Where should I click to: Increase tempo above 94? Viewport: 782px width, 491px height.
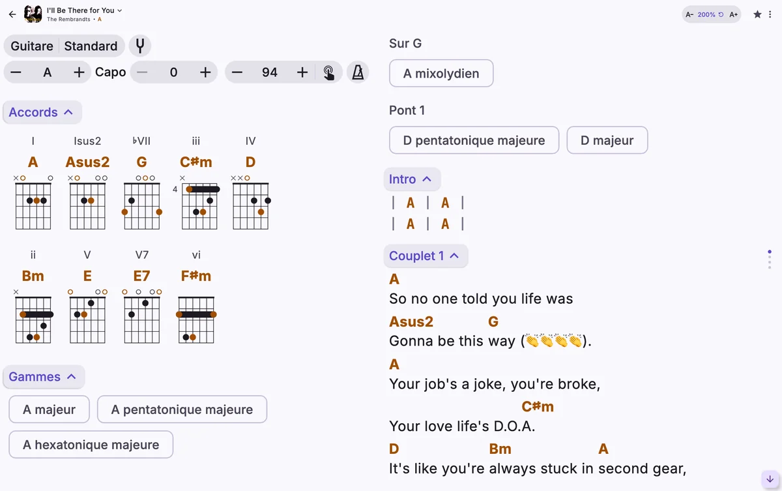click(302, 72)
